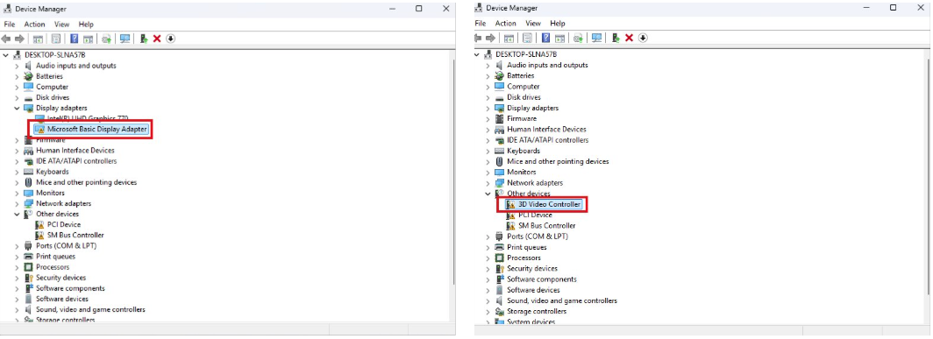This screenshot has height=339, width=933.
Task: Click vertical scrollbar of left Device Manager window
Action: [454, 173]
